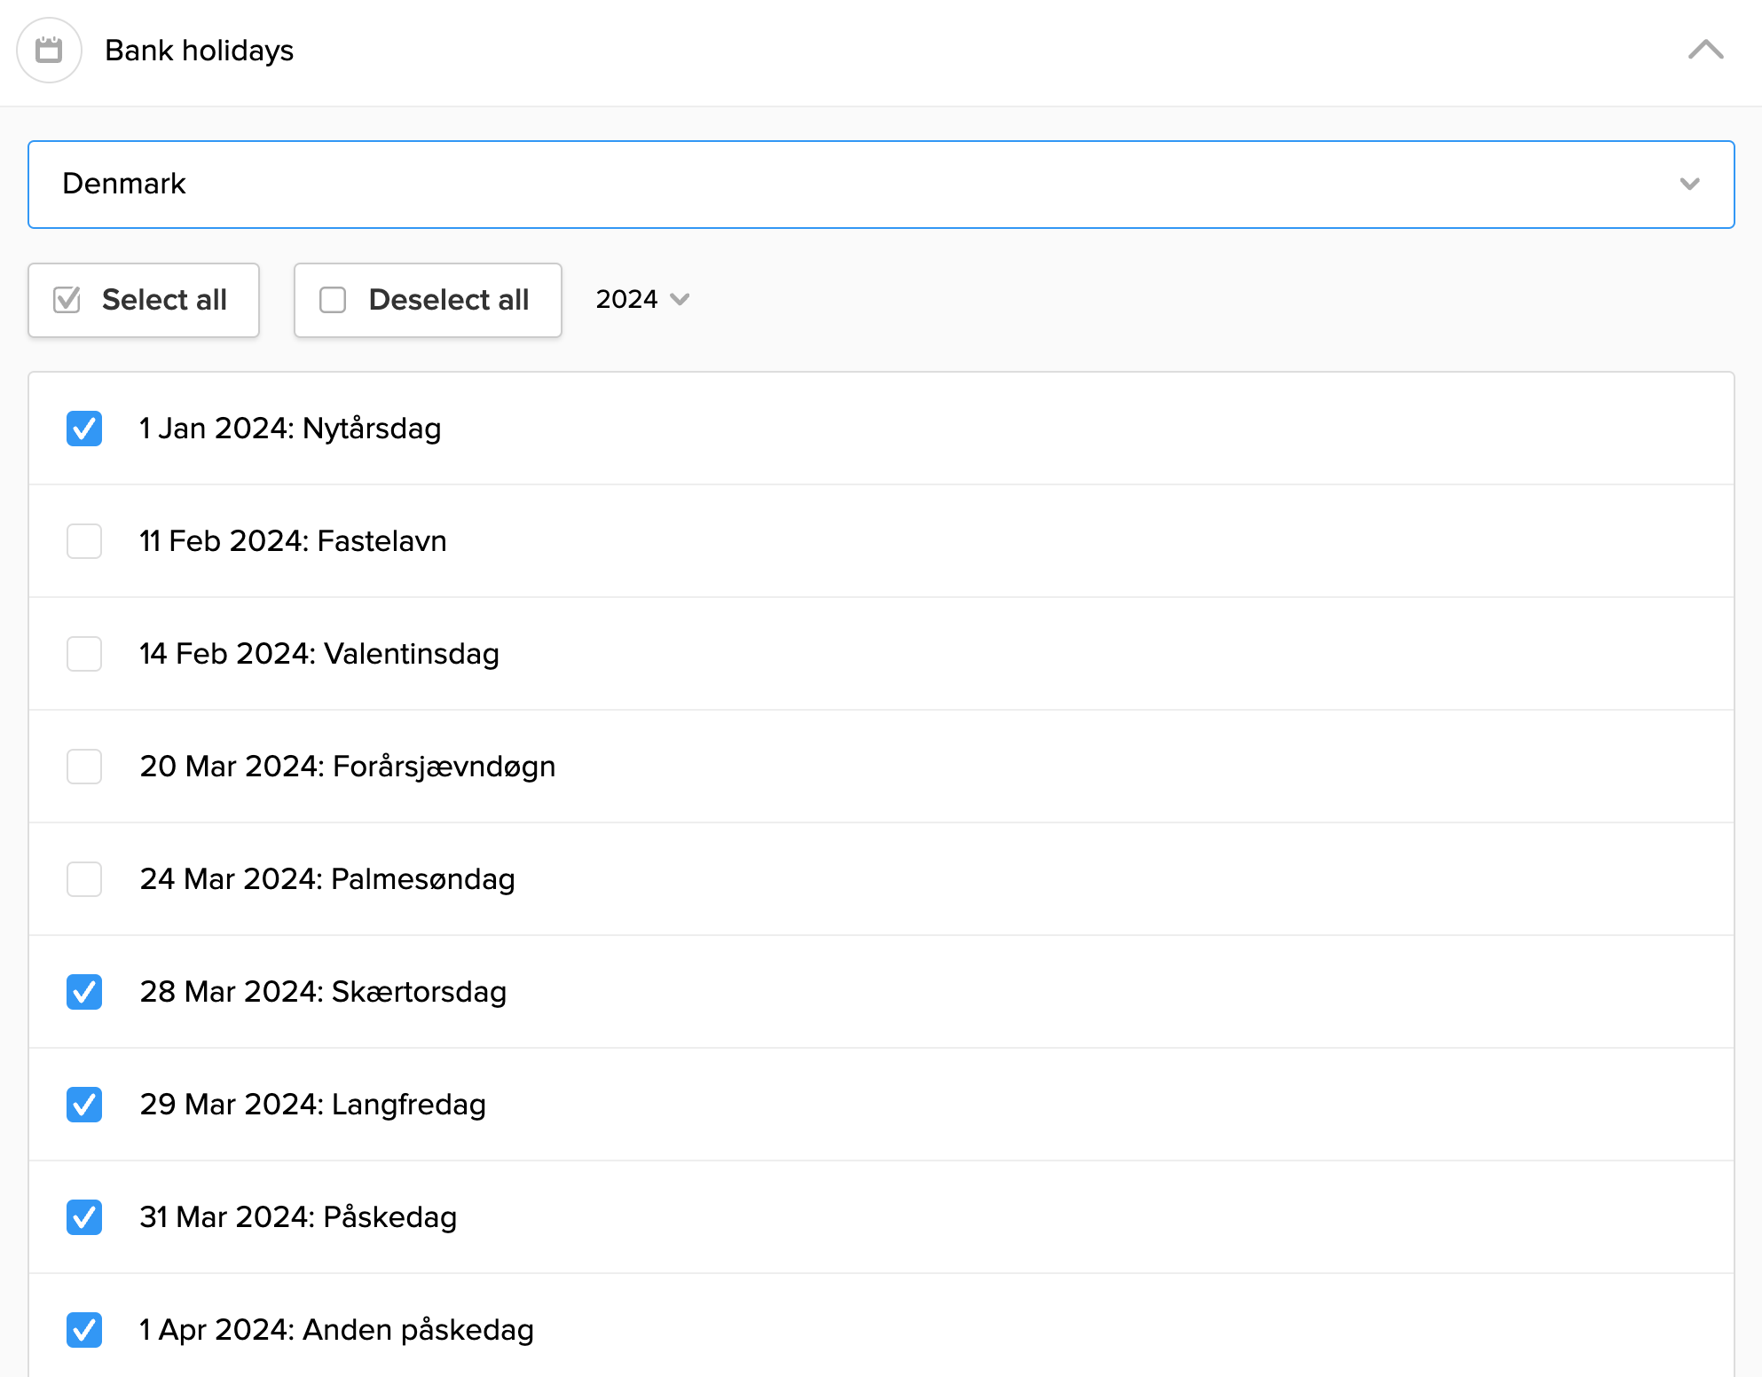Click the Langfredag holiday label text
Viewport: 1762px width, 1377px height.
click(x=312, y=1105)
